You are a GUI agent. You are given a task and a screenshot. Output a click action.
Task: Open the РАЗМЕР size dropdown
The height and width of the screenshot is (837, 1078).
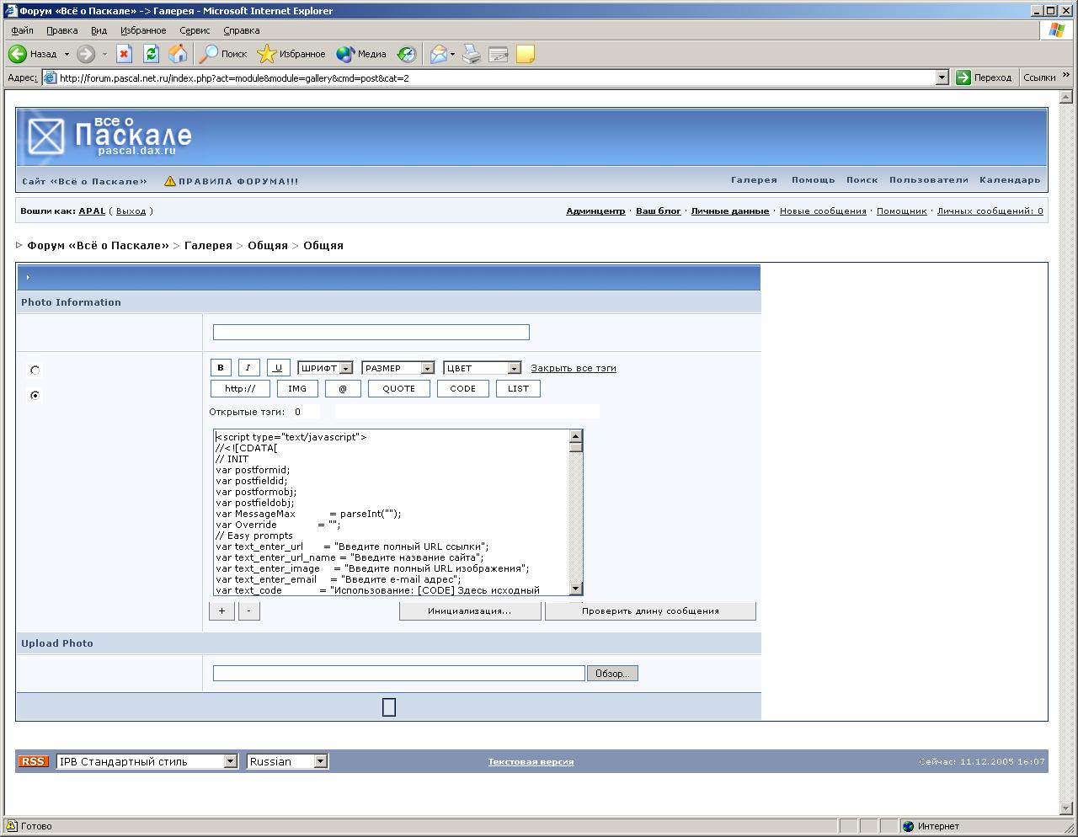click(398, 368)
